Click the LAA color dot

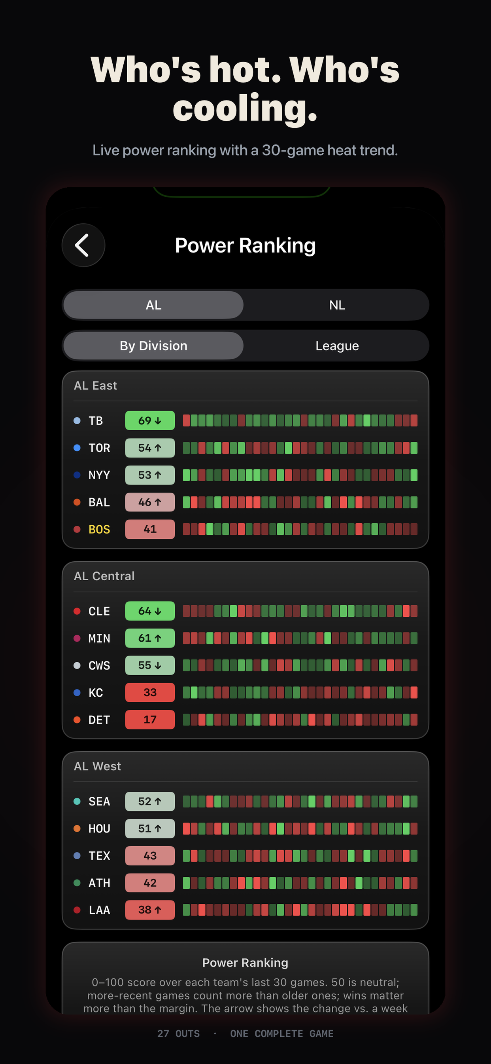pos(77,910)
